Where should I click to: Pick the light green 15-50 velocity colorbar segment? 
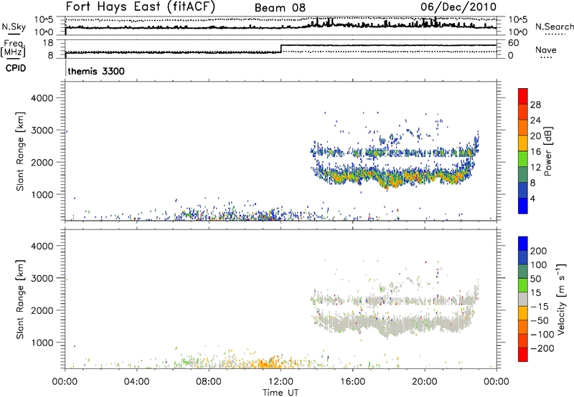click(x=523, y=285)
